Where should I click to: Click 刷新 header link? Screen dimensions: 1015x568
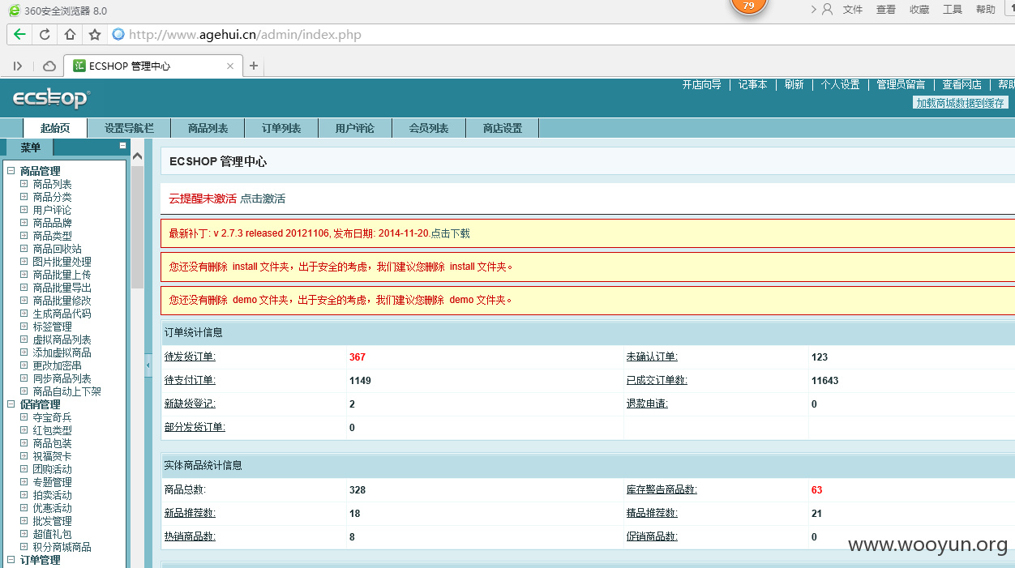click(x=794, y=84)
